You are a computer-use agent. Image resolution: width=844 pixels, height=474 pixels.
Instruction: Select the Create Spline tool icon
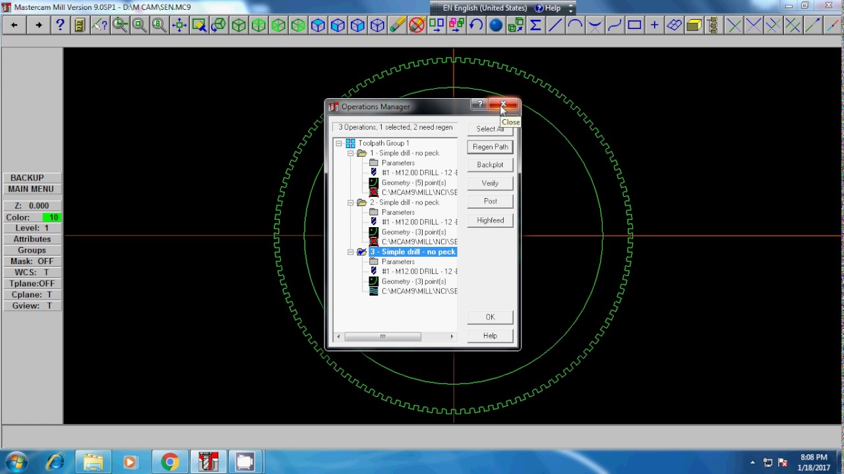point(615,25)
